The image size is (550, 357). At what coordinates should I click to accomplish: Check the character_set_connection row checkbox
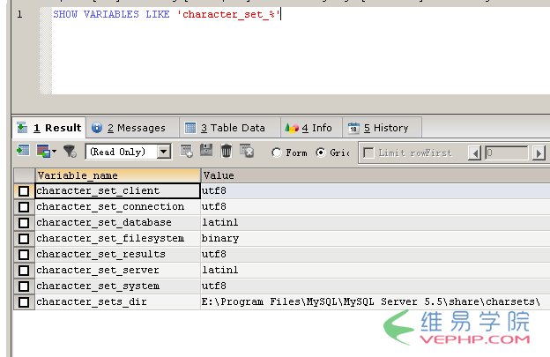pyautogui.click(x=24, y=207)
